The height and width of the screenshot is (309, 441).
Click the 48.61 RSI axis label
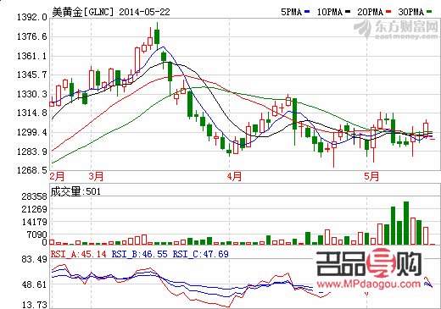click(34, 284)
